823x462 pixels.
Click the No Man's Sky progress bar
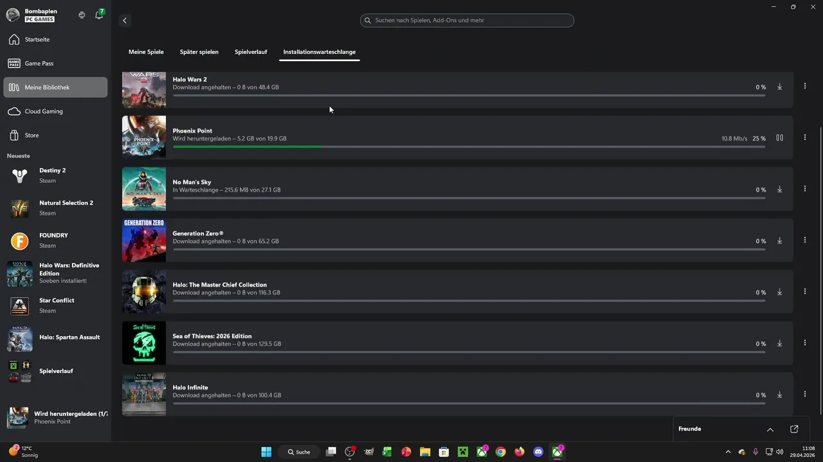469,198
